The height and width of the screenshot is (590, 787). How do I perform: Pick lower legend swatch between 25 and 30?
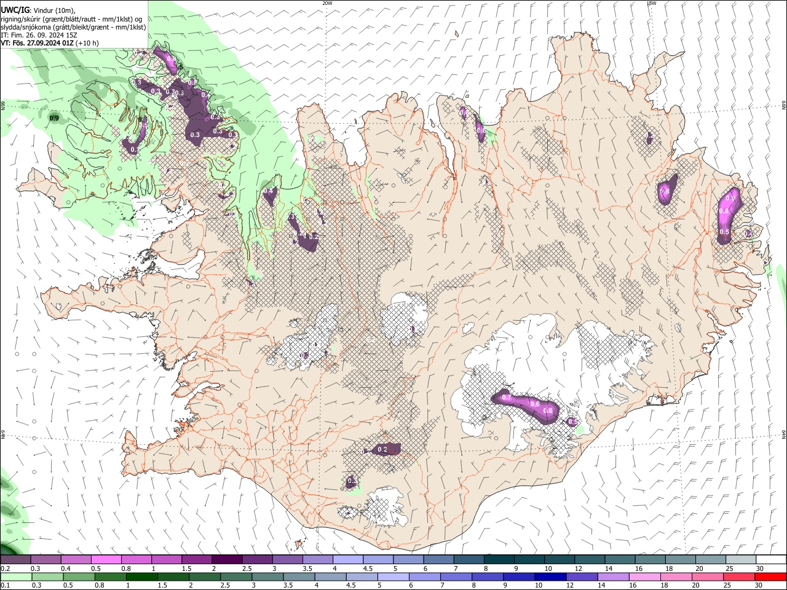(x=738, y=576)
